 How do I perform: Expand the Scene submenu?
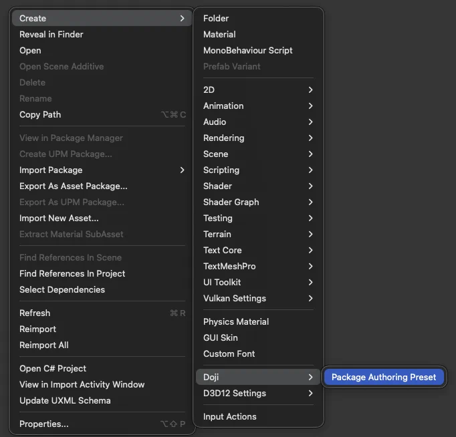pyautogui.click(x=258, y=154)
